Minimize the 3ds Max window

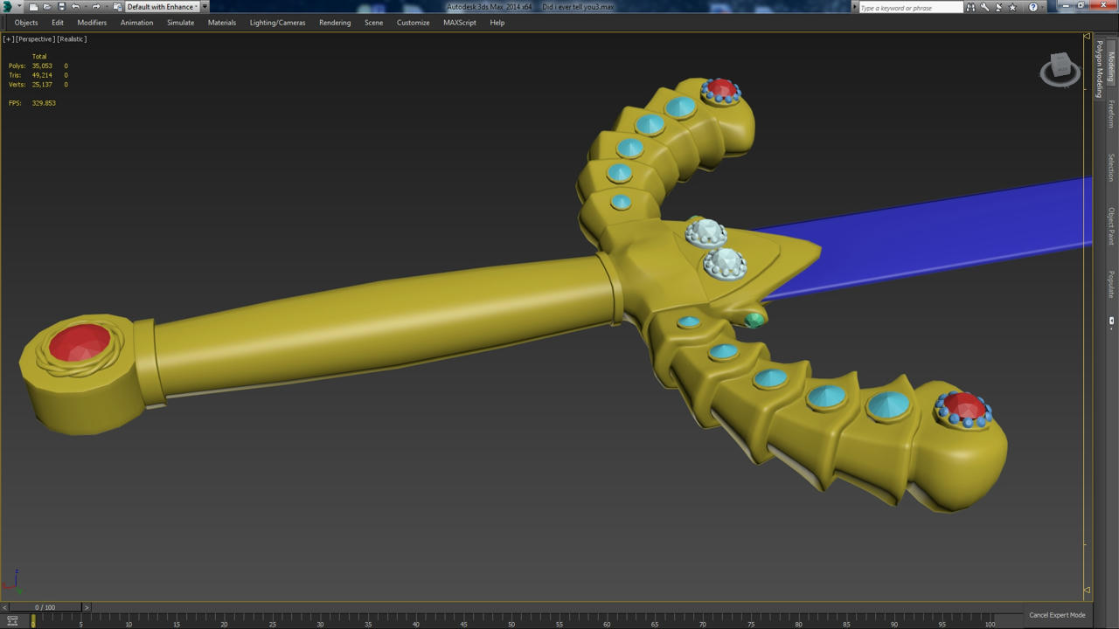(x=1066, y=5)
